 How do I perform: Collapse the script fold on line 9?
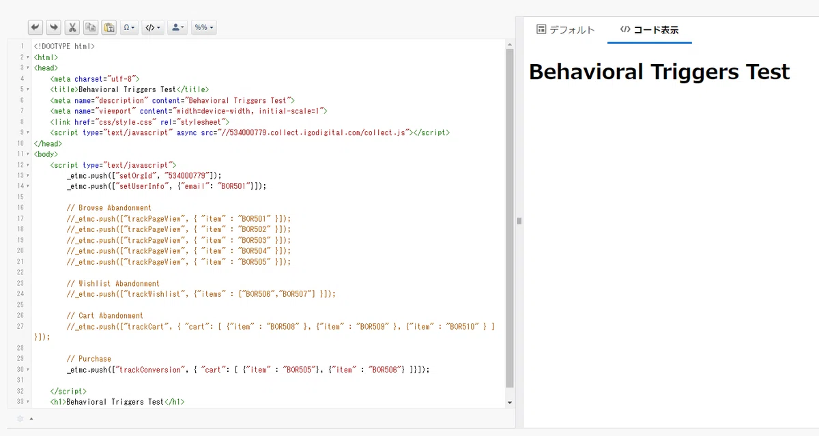pos(27,132)
